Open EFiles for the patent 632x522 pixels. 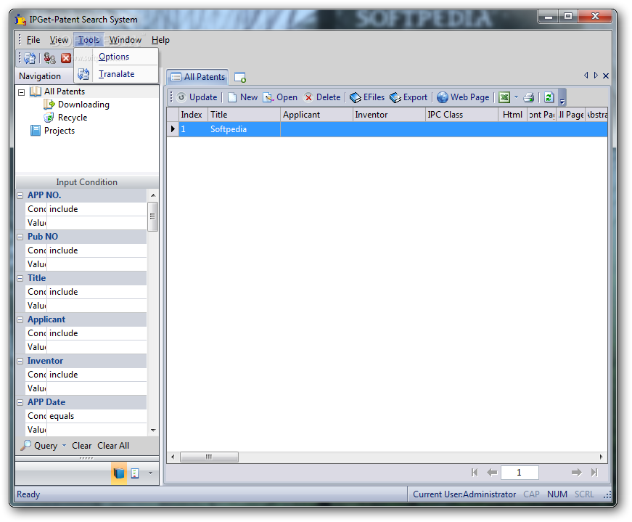coord(367,97)
